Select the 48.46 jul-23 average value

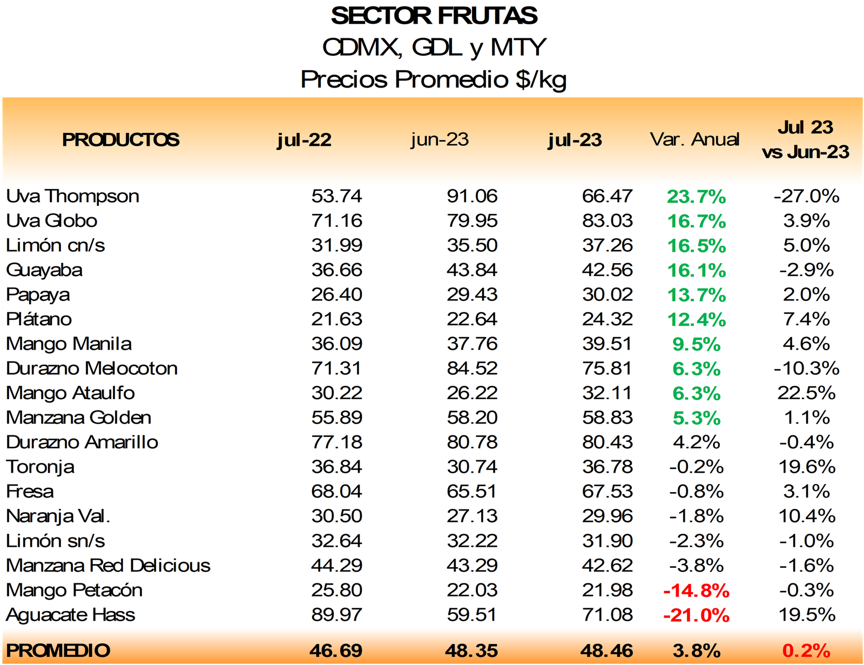tap(606, 651)
